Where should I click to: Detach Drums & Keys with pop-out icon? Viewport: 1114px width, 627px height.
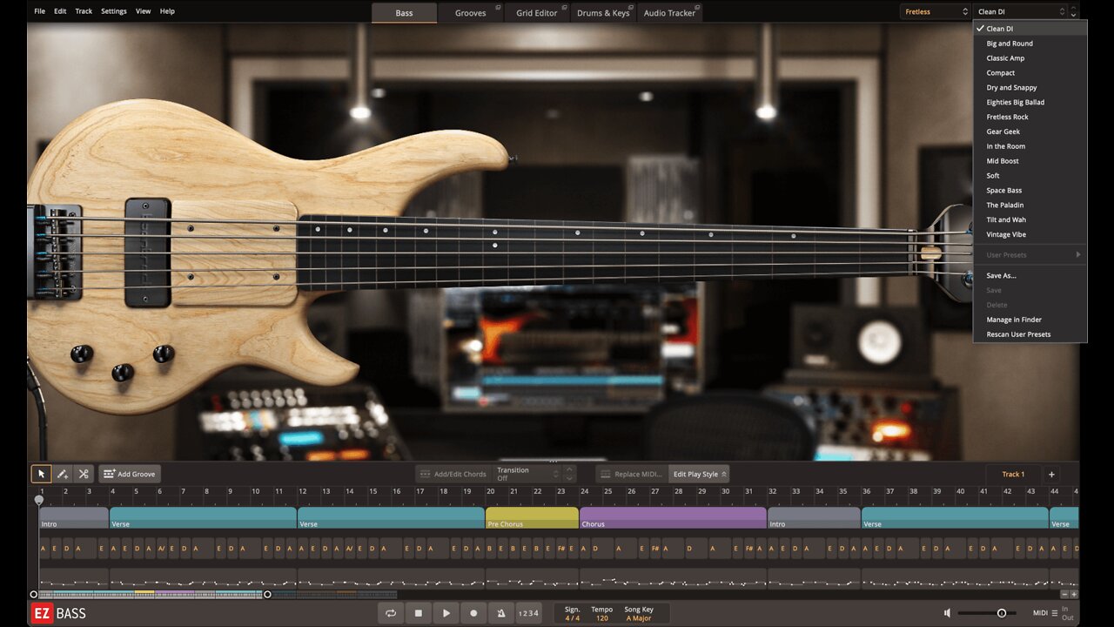631,8
